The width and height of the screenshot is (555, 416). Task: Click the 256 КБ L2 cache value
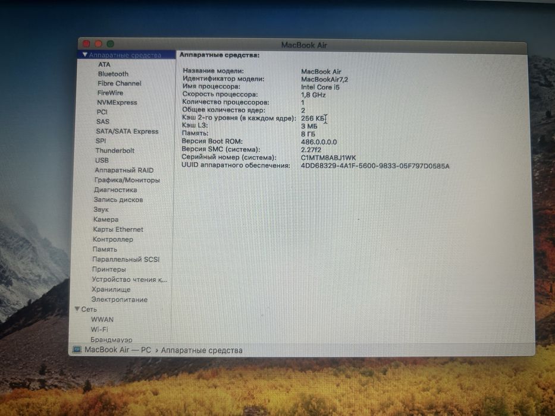(x=312, y=118)
